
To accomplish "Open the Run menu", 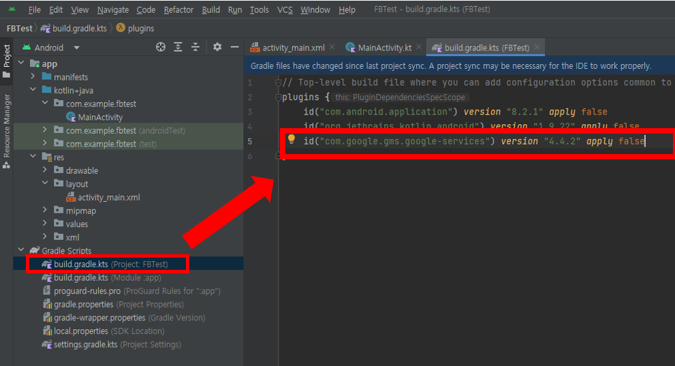I will [235, 10].
